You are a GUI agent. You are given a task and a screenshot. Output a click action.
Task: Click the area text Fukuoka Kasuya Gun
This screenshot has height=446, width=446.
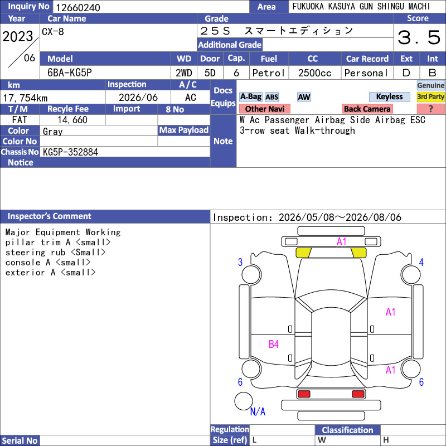[361, 7]
